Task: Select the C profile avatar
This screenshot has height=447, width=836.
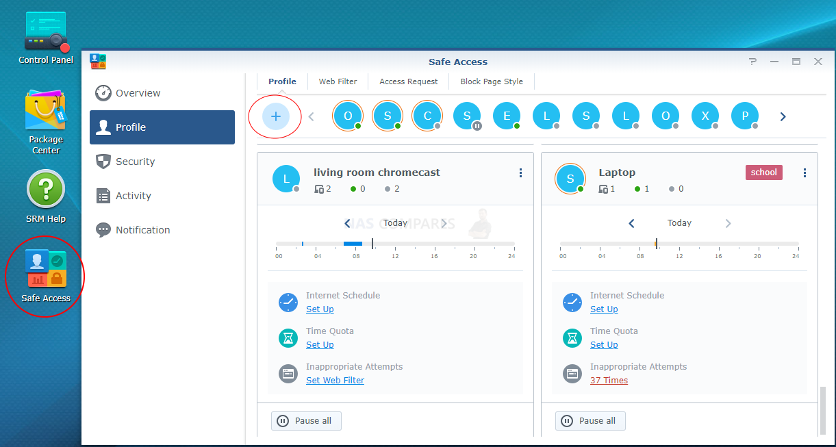Action: coord(427,116)
